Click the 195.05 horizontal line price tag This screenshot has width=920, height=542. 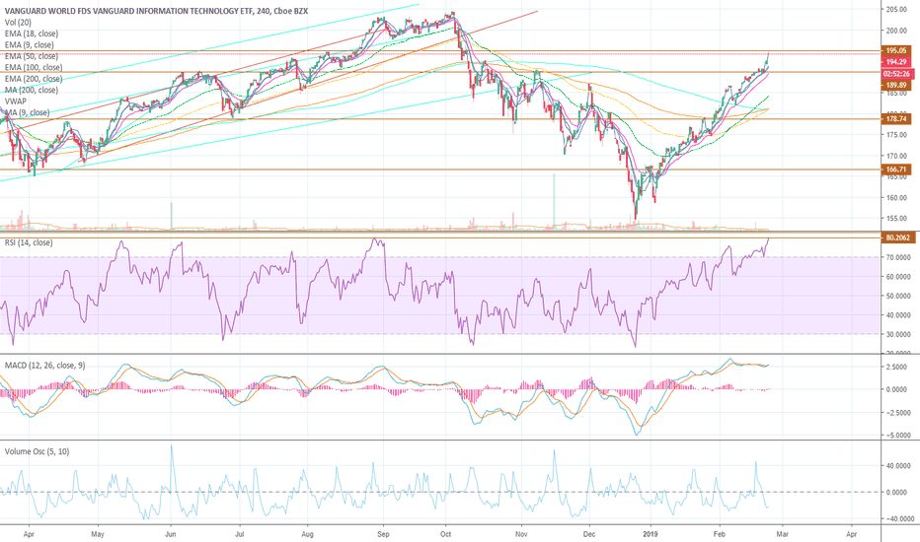(x=896, y=51)
